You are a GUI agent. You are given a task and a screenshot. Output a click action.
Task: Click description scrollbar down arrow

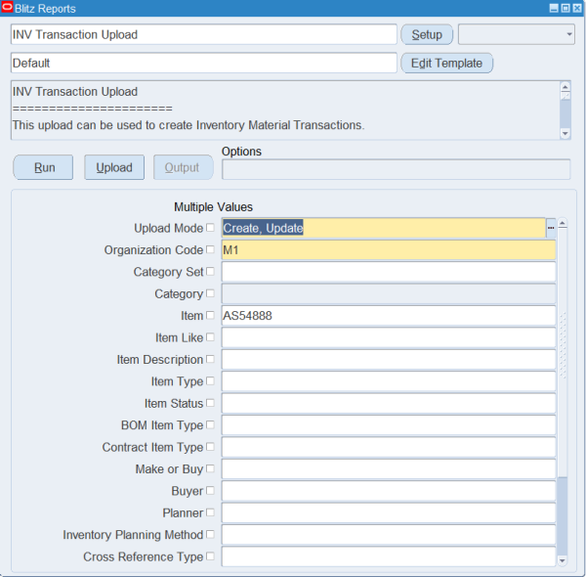pos(565,133)
